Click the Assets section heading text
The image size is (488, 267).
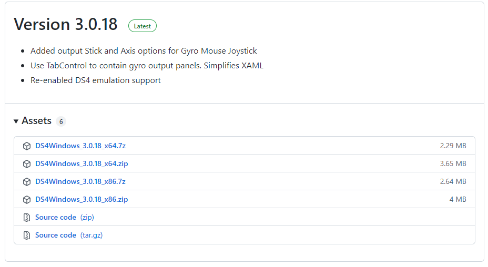click(x=36, y=121)
